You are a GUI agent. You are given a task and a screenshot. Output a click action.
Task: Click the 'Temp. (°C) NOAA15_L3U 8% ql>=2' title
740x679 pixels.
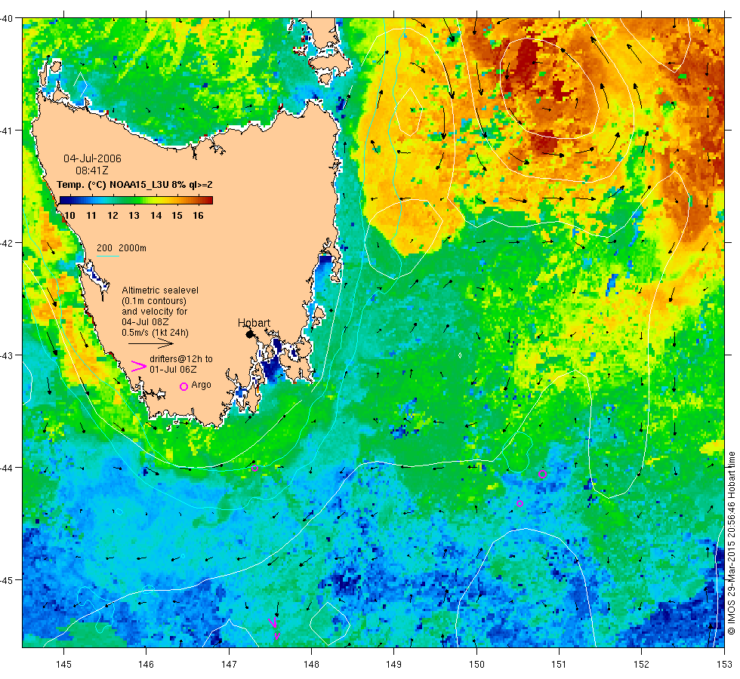[134, 185]
